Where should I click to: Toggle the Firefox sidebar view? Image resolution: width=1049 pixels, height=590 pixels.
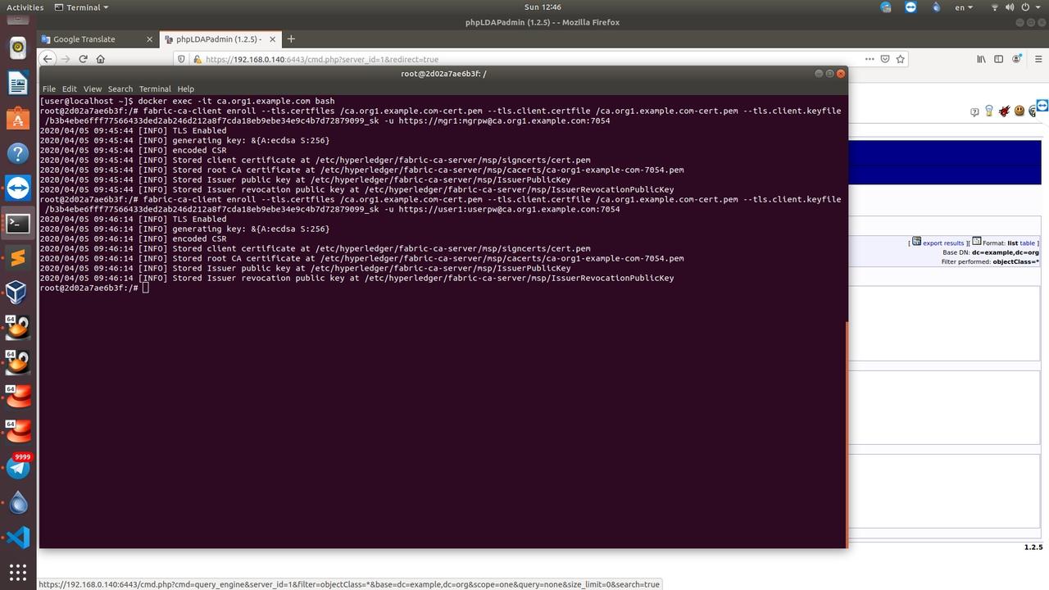(x=999, y=59)
